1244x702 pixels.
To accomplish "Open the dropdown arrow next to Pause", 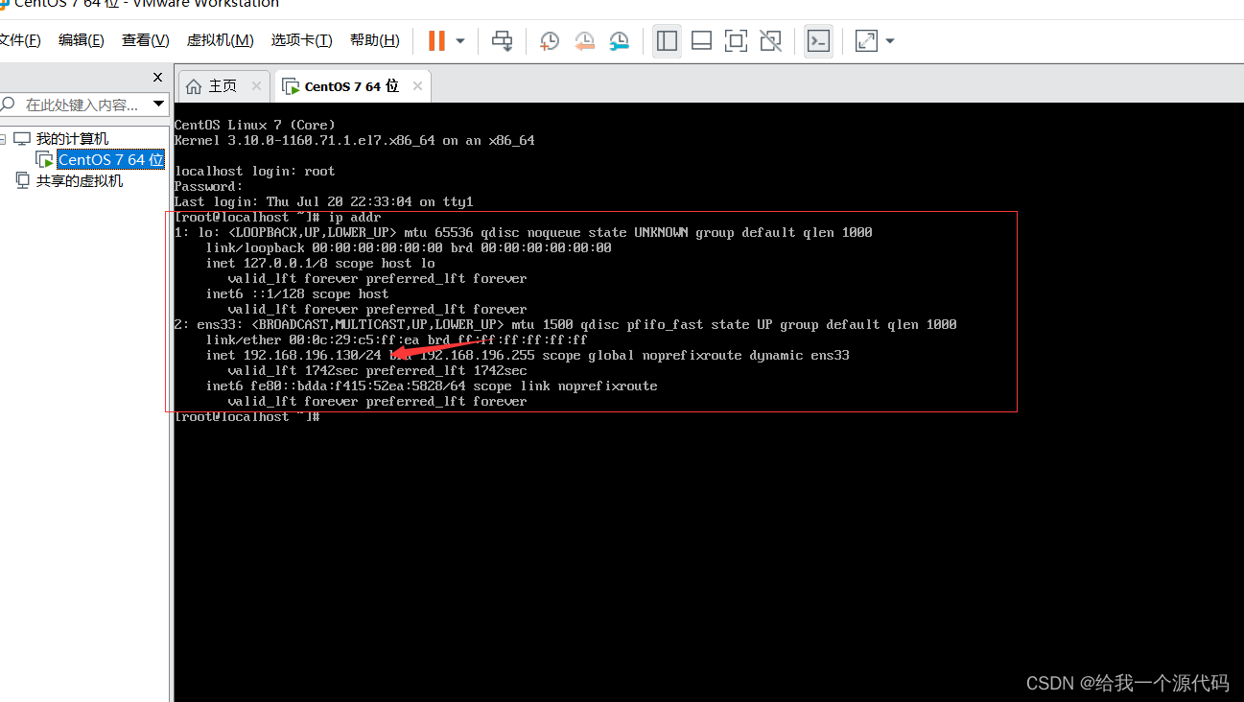I will click(460, 41).
